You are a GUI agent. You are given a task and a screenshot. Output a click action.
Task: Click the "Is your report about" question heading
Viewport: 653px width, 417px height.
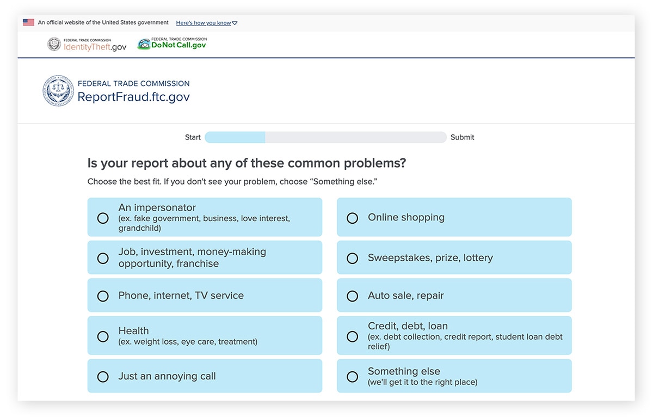pyautogui.click(x=247, y=163)
